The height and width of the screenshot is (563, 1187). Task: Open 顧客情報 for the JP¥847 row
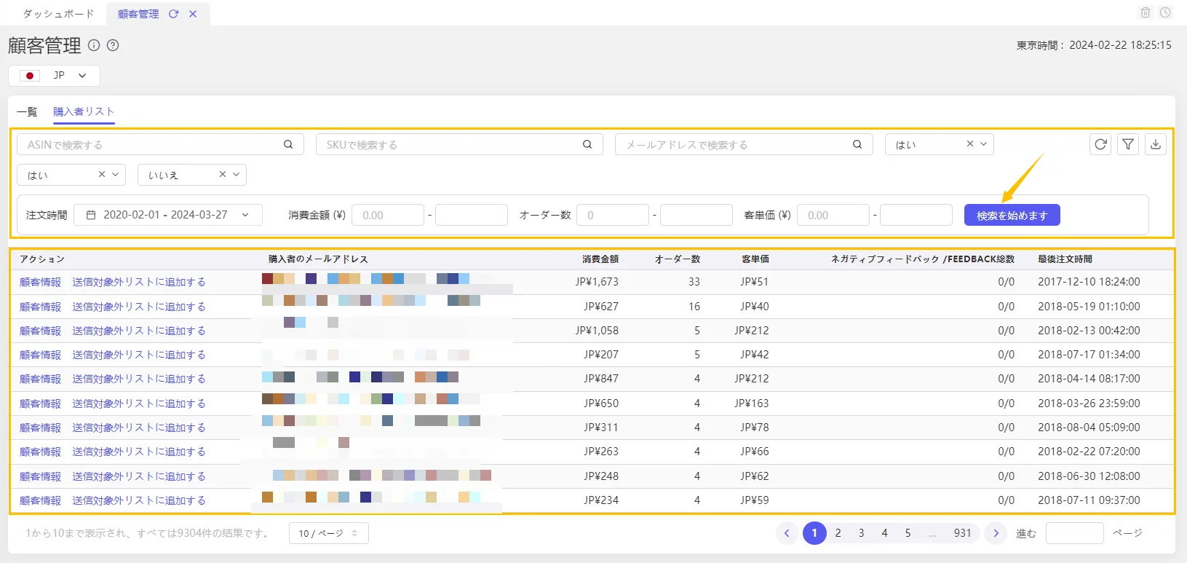point(41,379)
